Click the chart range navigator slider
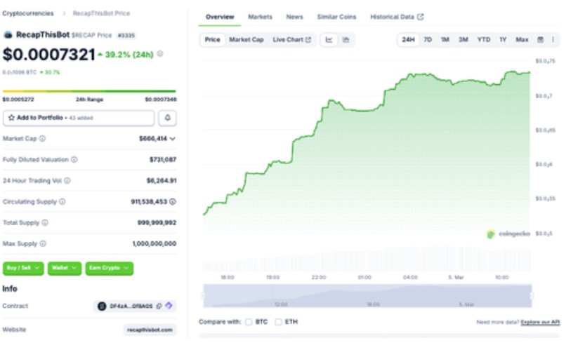The image size is (585, 350). pyautogui.click(x=367, y=296)
